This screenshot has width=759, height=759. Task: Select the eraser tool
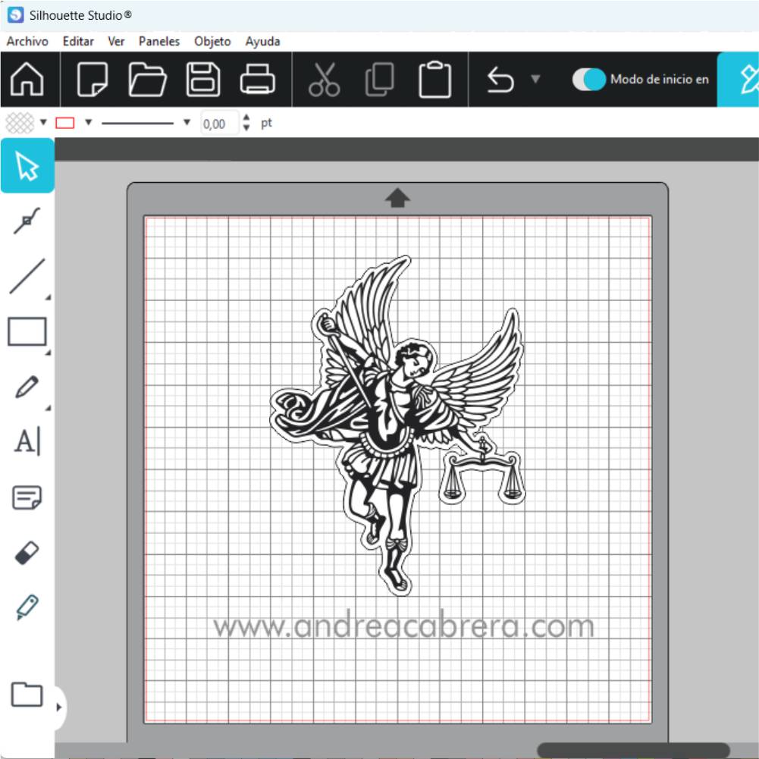click(x=27, y=553)
